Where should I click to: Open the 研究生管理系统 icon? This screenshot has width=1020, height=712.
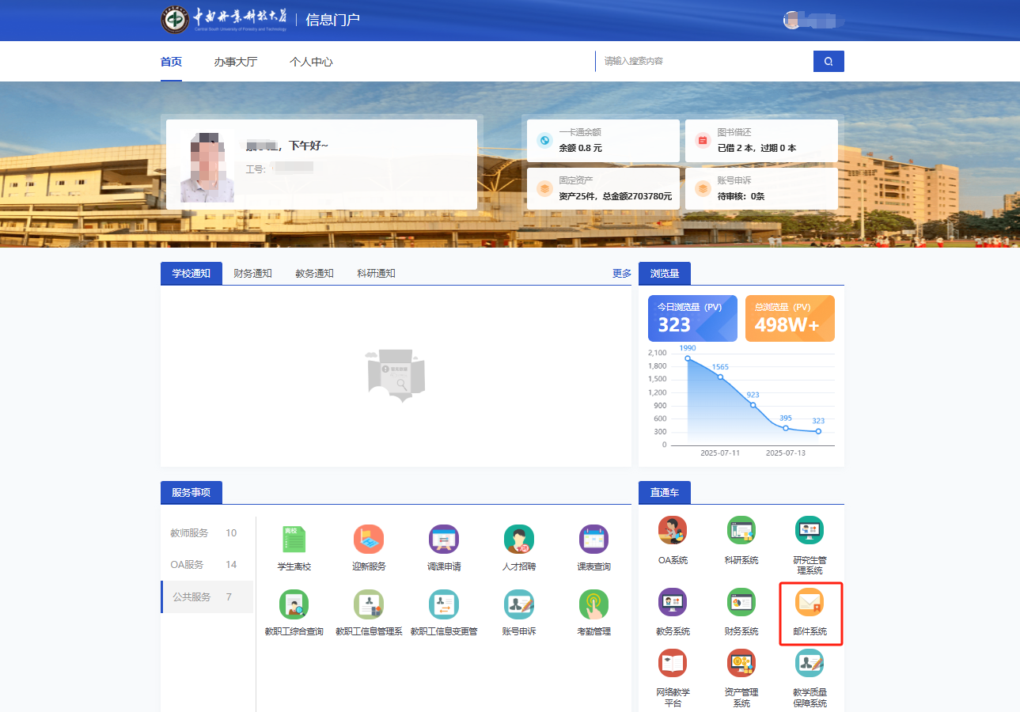(x=810, y=531)
